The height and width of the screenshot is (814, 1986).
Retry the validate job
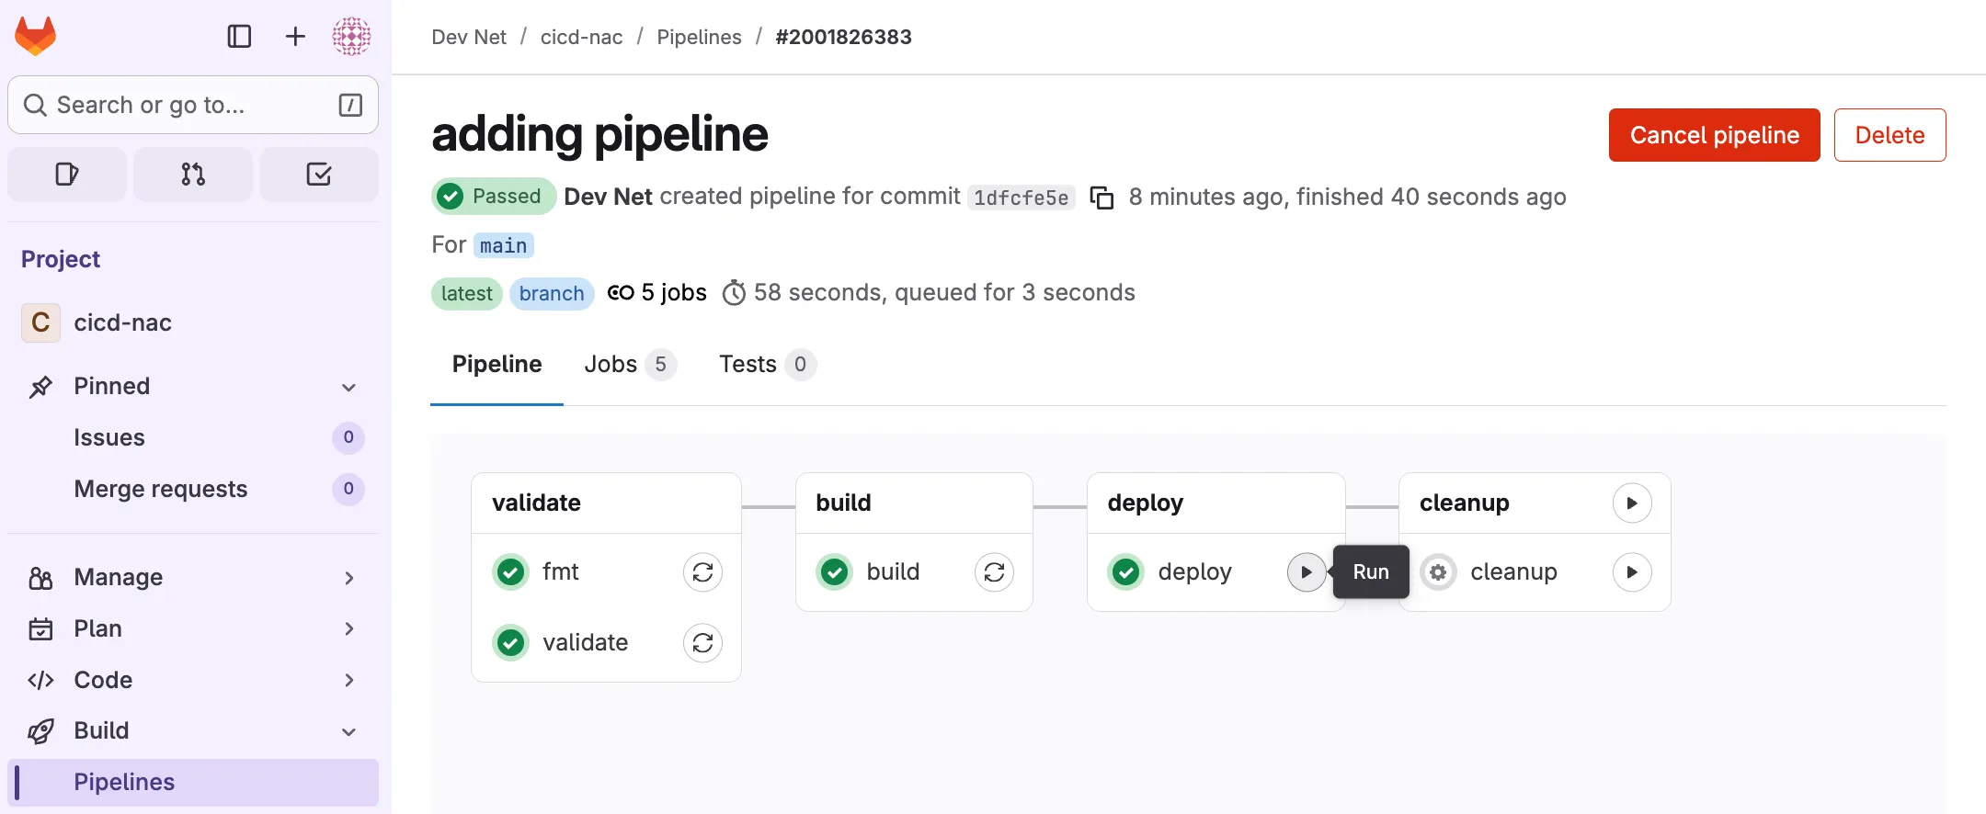(702, 643)
